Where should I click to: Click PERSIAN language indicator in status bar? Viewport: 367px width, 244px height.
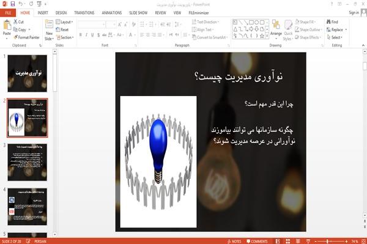[x=40, y=241]
